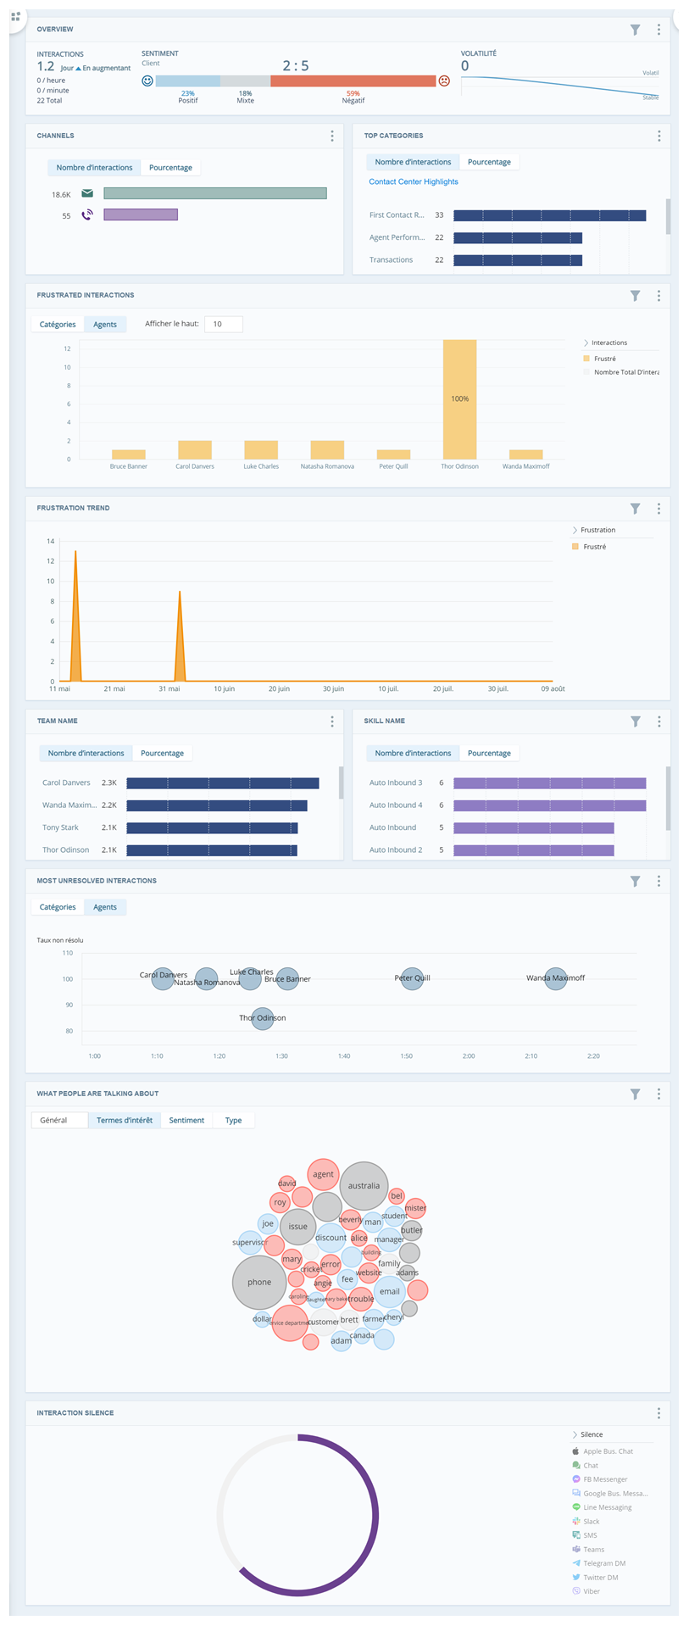Toggle Line Messaging series in legend
Viewport: 689px width, 1626px height.
pos(603,1507)
